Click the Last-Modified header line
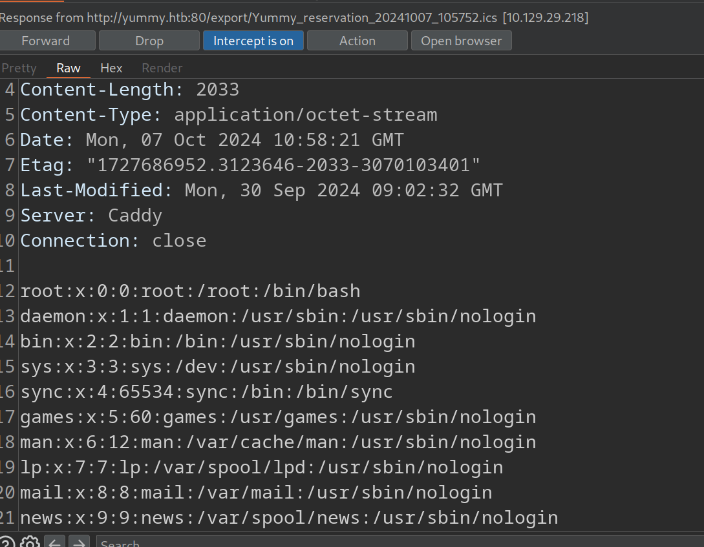 262,190
